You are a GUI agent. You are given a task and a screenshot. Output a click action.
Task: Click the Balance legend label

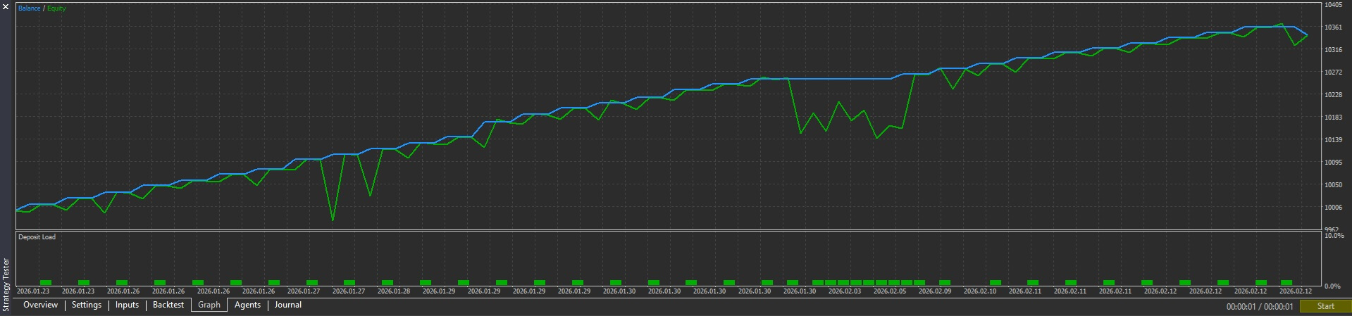(x=29, y=8)
